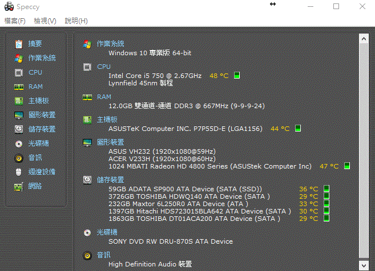The image size is (375, 271).
Task: Select 作業系統 in the sidebar
Action: coord(42,58)
